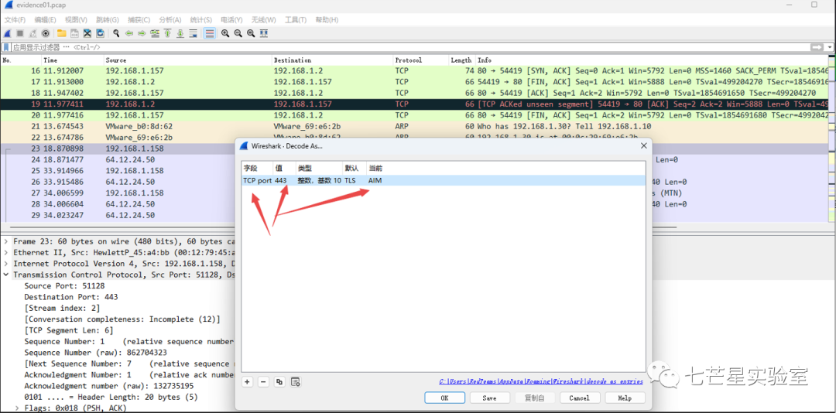
Task: Click Help in the Decode As dialog
Action: [x=625, y=398]
